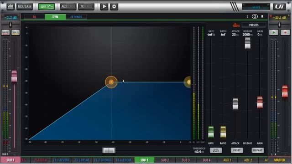Select the FX 4 ROOM channel tab
Viewport: 292px width, 164px height.
[x=124, y=160]
